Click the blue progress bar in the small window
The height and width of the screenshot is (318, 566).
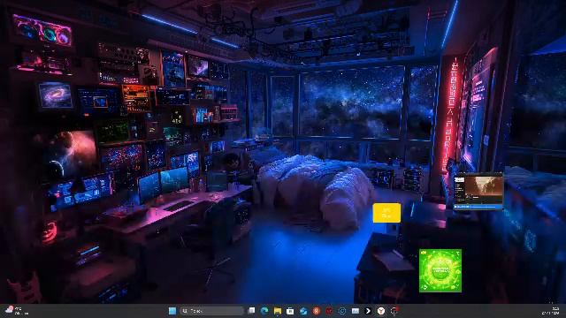[x=478, y=207]
